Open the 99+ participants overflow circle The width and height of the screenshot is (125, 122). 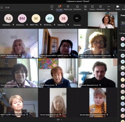(x=77, y=18)
